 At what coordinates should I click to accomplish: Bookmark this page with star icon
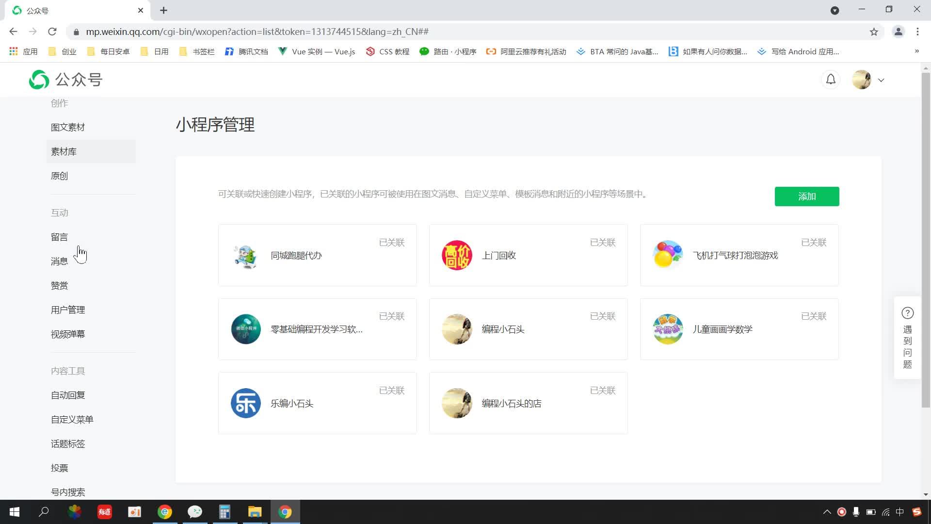coord(874,32)
